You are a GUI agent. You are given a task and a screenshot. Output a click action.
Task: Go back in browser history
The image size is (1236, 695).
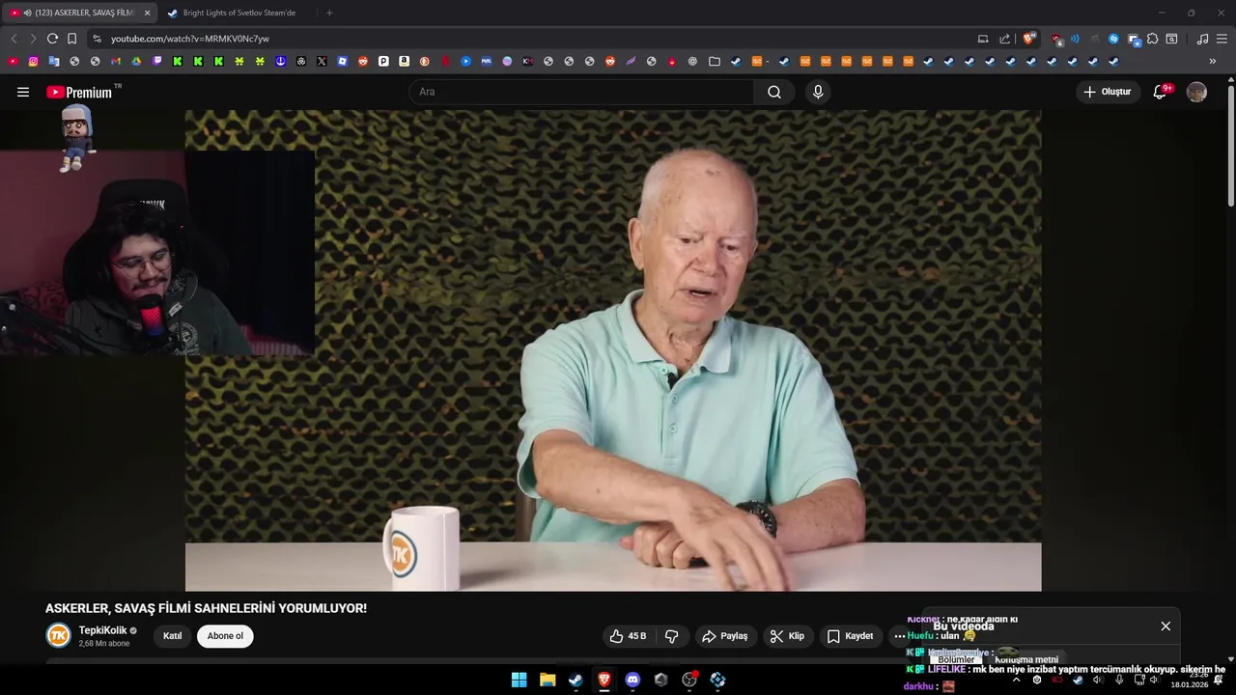point(14,39)
